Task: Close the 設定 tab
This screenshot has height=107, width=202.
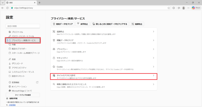Action: (x=35, y=3)
